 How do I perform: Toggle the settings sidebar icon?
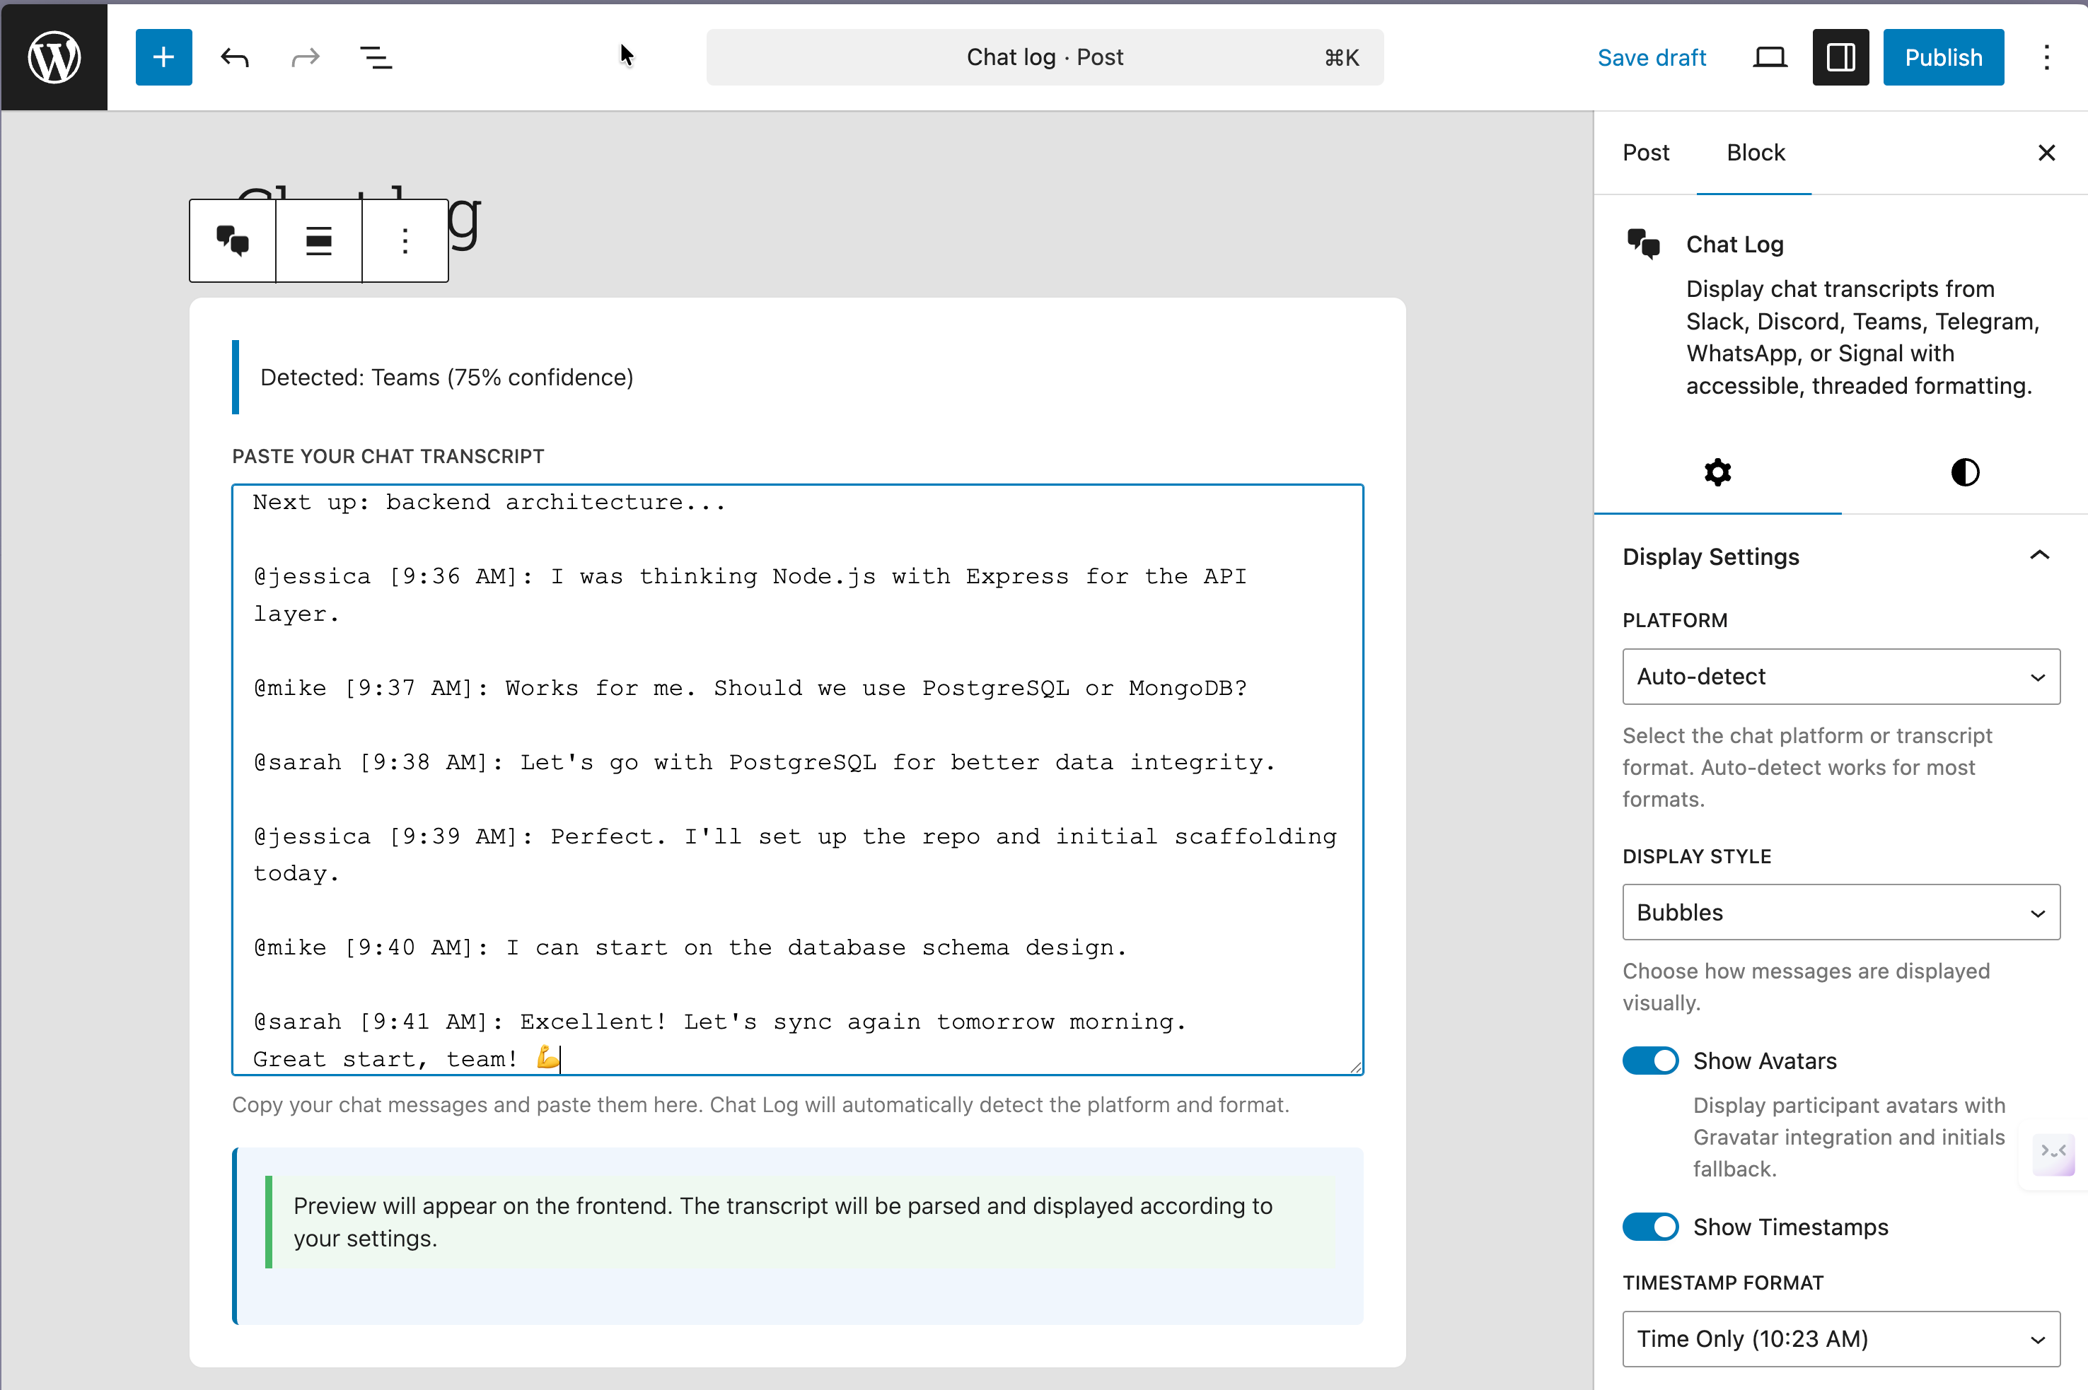1840,57
